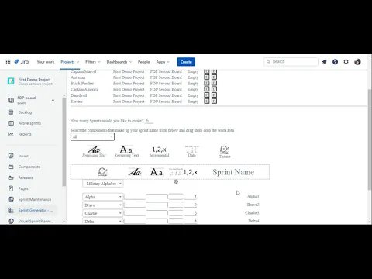This screenshot has width=372, height=279.
Task: Click the Freehand Text component in the palette
Action: (94, 151)
